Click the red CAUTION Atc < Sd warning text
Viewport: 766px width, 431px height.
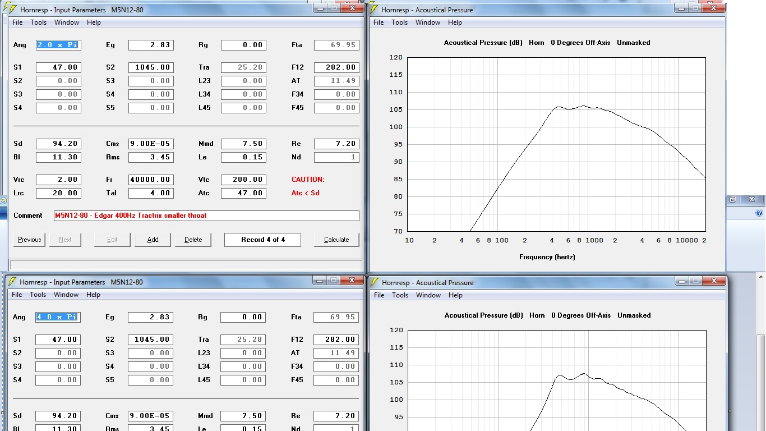(308, 186)
